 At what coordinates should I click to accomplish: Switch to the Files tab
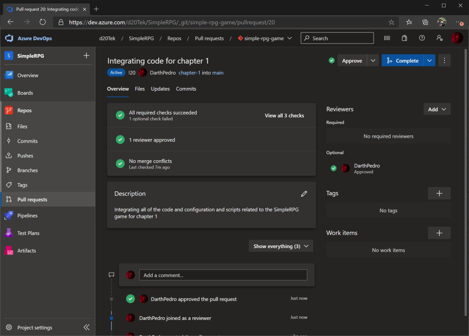(x=140, y=89)
